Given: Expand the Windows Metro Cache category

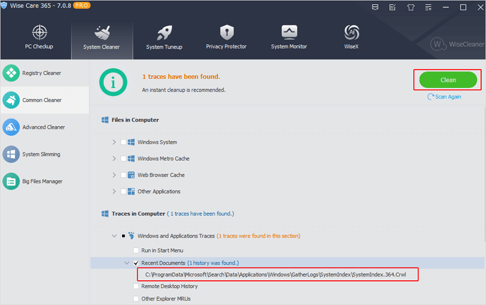Looking at the screenshot, I should pyautogui.click(x=114, y=158).
